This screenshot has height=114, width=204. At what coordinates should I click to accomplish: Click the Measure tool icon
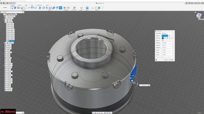pos(81,8)
